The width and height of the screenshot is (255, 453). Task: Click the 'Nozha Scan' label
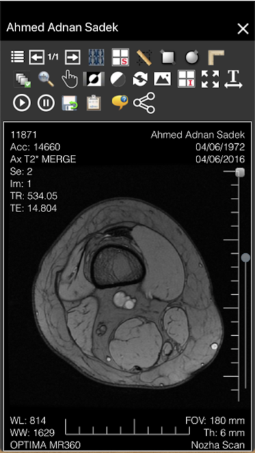pyautogui.click(x=218, y=445)
